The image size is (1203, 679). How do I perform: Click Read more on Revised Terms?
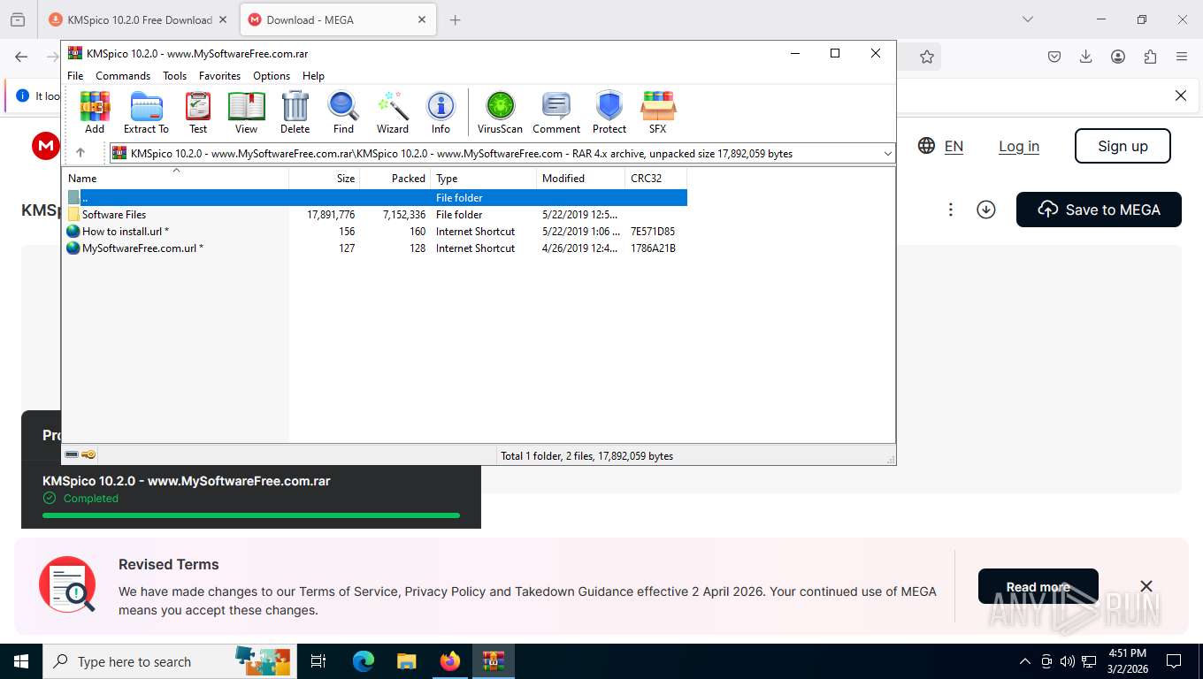(1038, 587)
